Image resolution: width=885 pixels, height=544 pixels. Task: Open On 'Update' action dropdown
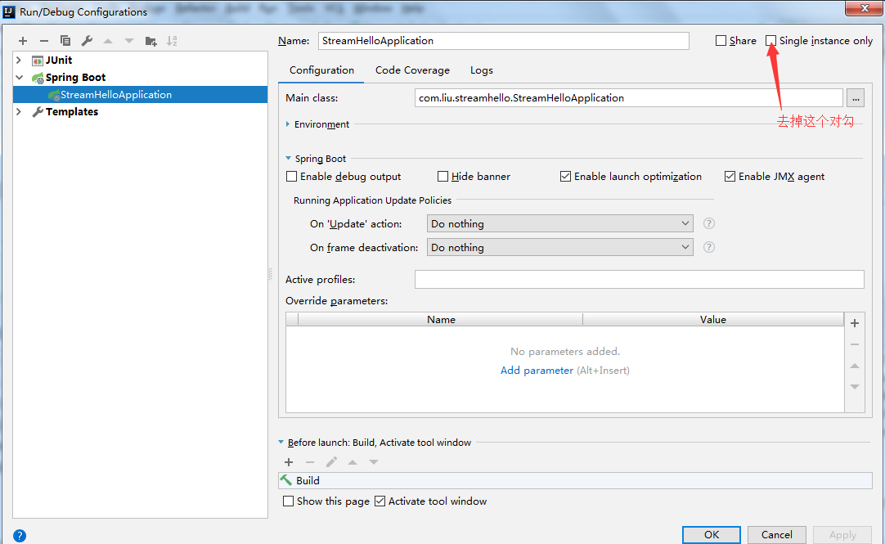(560, 223)
